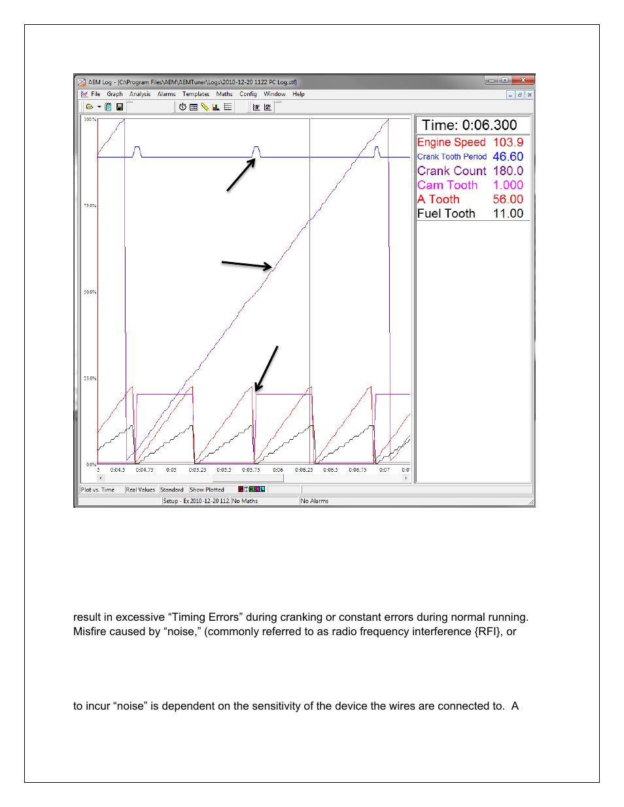
Task: Click the Open file folder icon
Action: pyautogui.click(x=89, y=107)
